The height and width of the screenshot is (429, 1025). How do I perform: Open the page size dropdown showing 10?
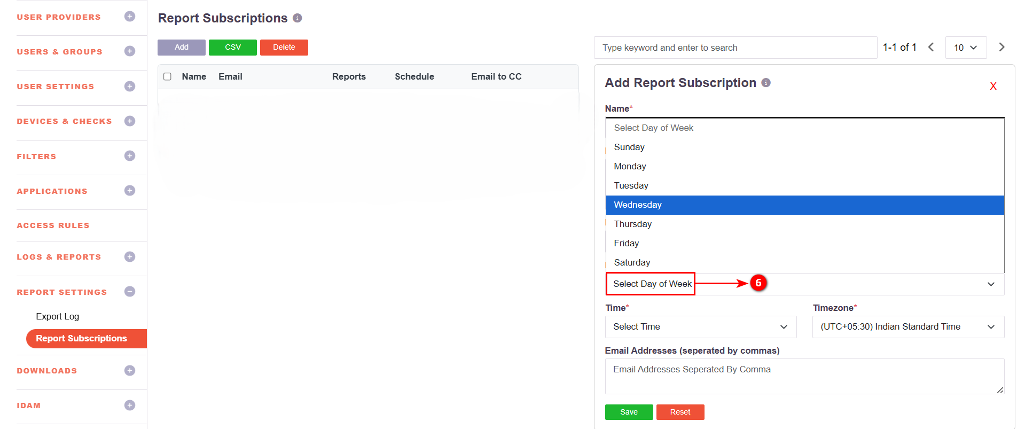click(x=965, y=48)
